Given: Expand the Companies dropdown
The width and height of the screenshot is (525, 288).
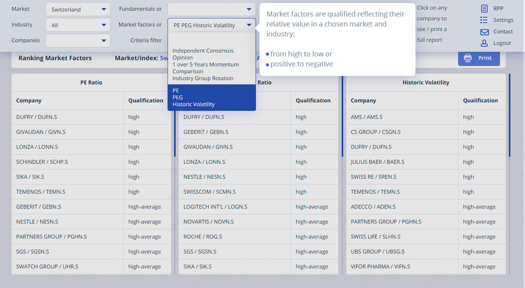Looking at the screenshot, I should click(x=78, y=40).
